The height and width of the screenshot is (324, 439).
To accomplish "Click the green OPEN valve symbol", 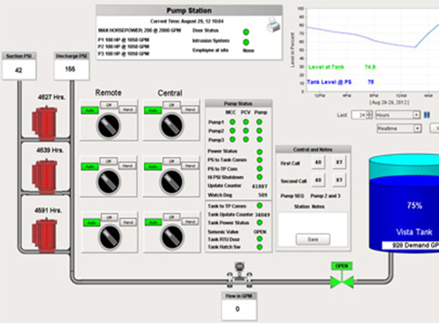I will point(342,282).
